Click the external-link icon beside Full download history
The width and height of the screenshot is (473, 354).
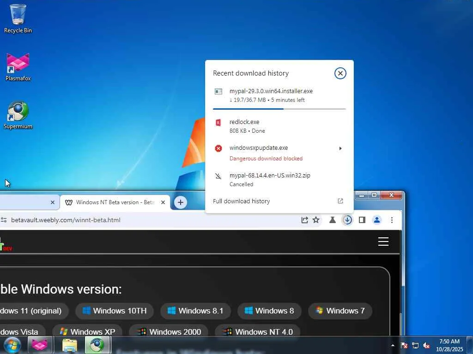pos(340,201)
